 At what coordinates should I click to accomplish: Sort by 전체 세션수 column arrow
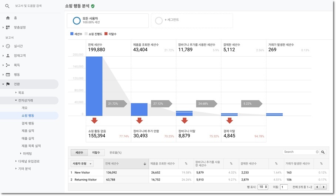(x=145, y=164)
